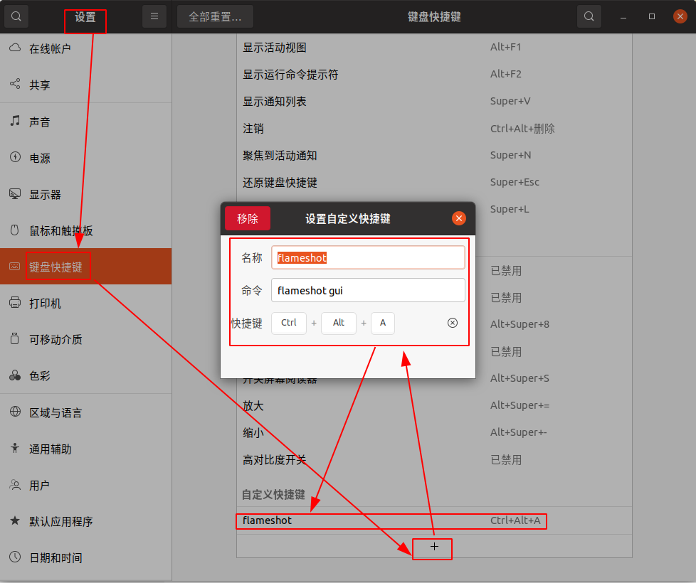Select the Removable Media icon
696x583 pixels.
coord(15,338)
